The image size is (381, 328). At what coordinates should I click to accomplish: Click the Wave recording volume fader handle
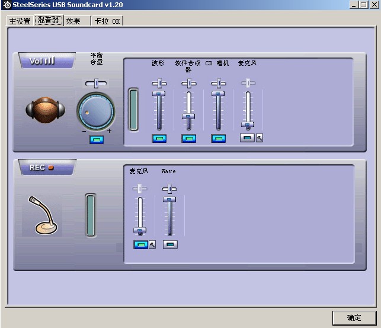point(169,199)
